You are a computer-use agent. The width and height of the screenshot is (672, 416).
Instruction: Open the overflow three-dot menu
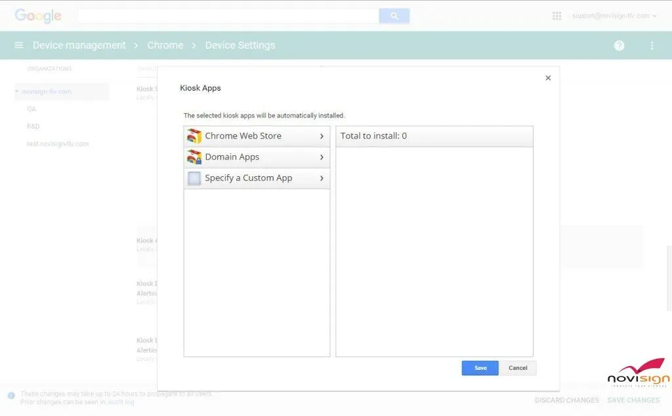pos(652,45)
